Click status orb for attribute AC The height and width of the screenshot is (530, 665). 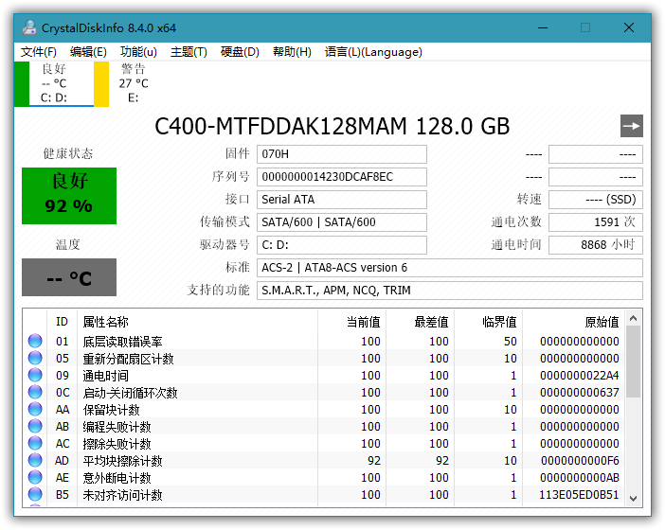(35, 444)
